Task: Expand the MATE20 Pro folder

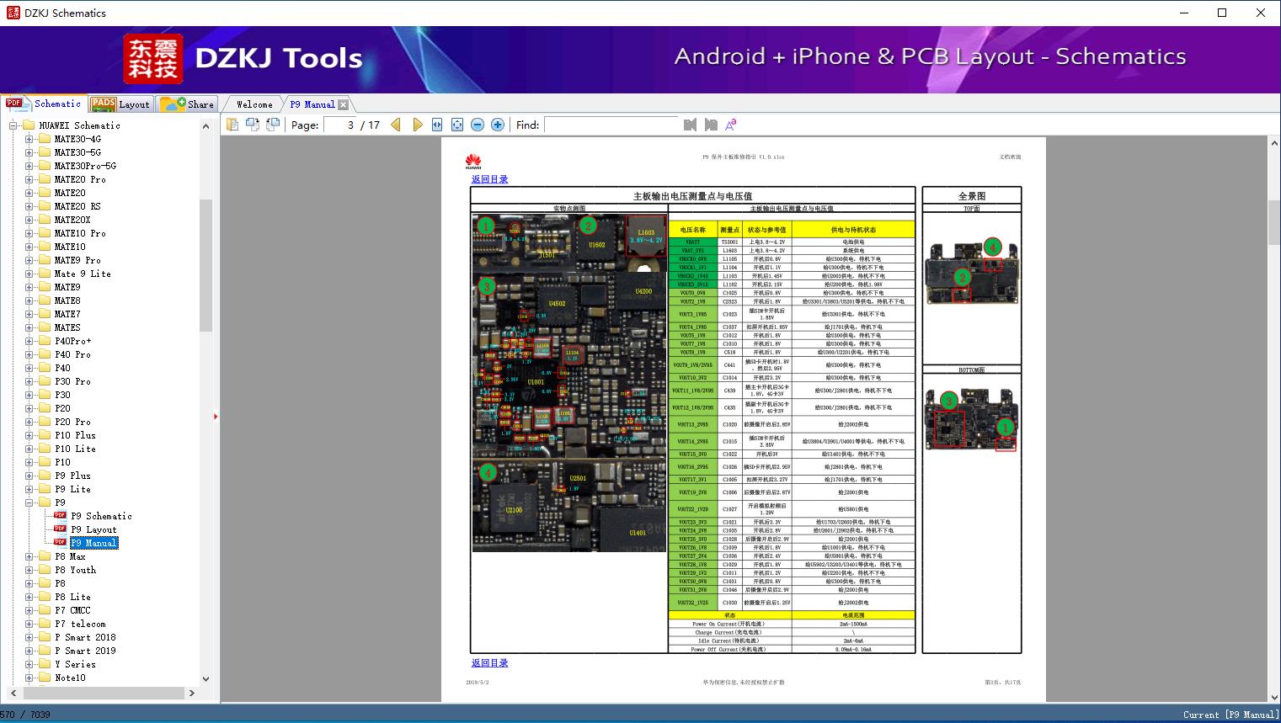Action: [29, 179]
